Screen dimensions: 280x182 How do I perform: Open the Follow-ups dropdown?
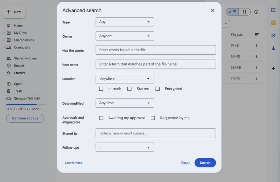tap(125, 147)
